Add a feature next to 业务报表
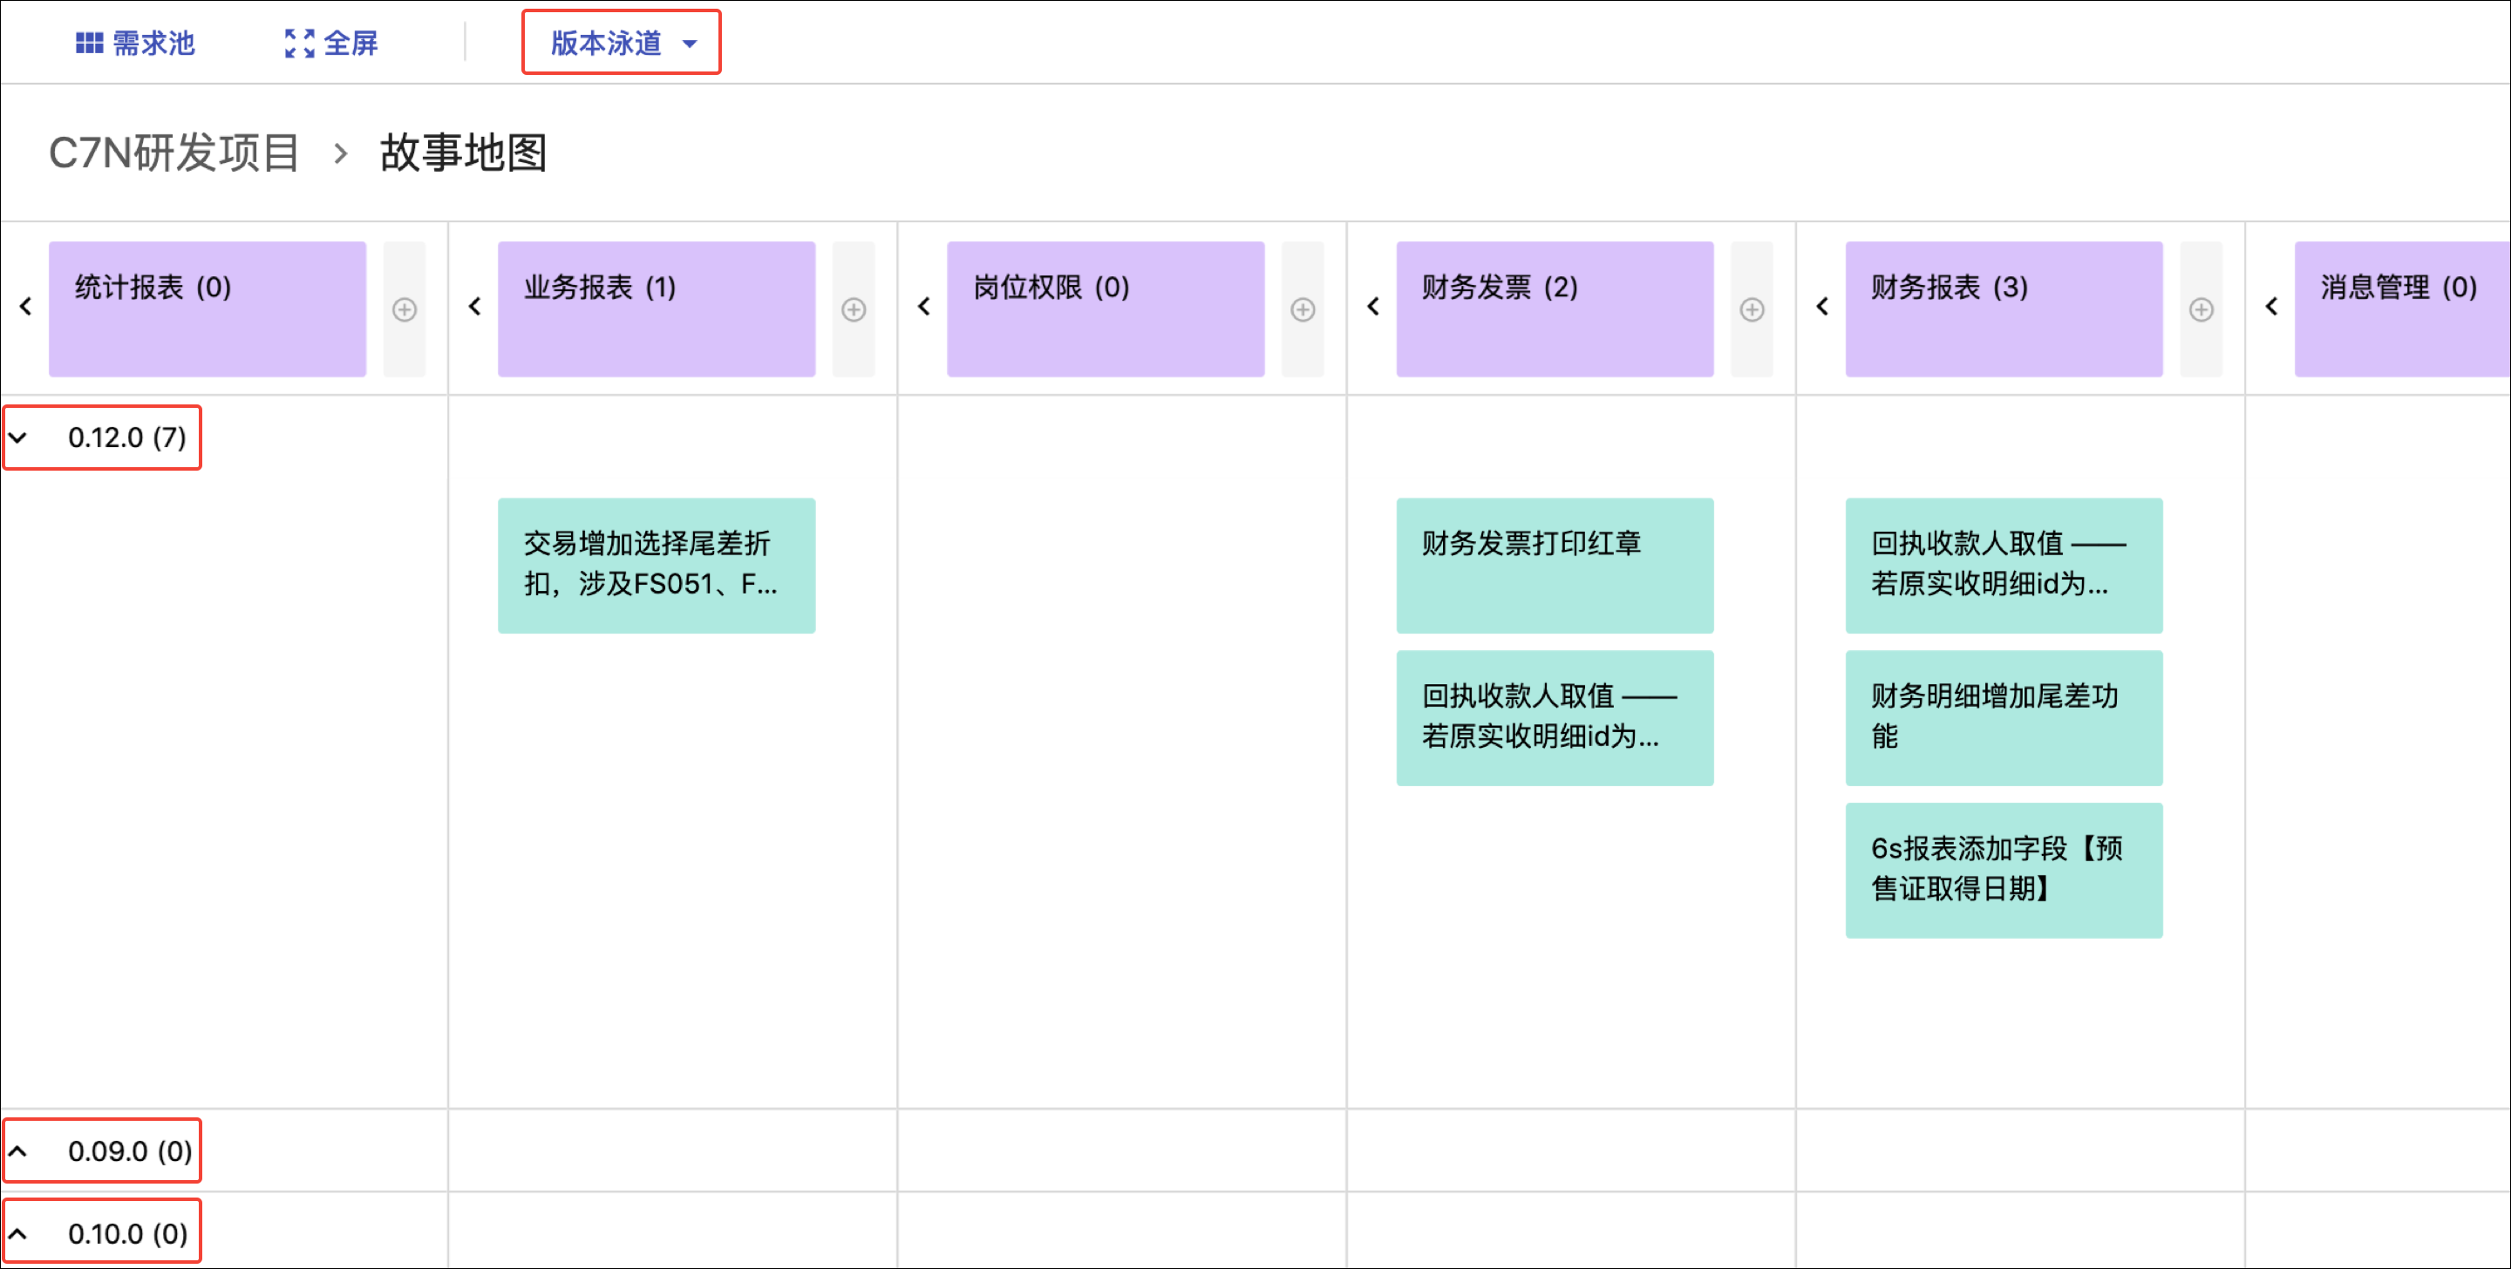 point(854,309)
